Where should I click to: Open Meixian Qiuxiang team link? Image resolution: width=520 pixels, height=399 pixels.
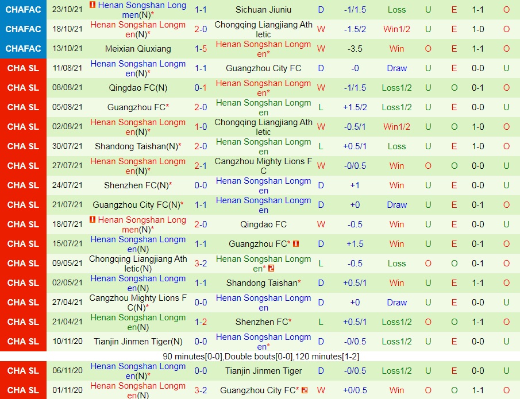pos(138,49)
